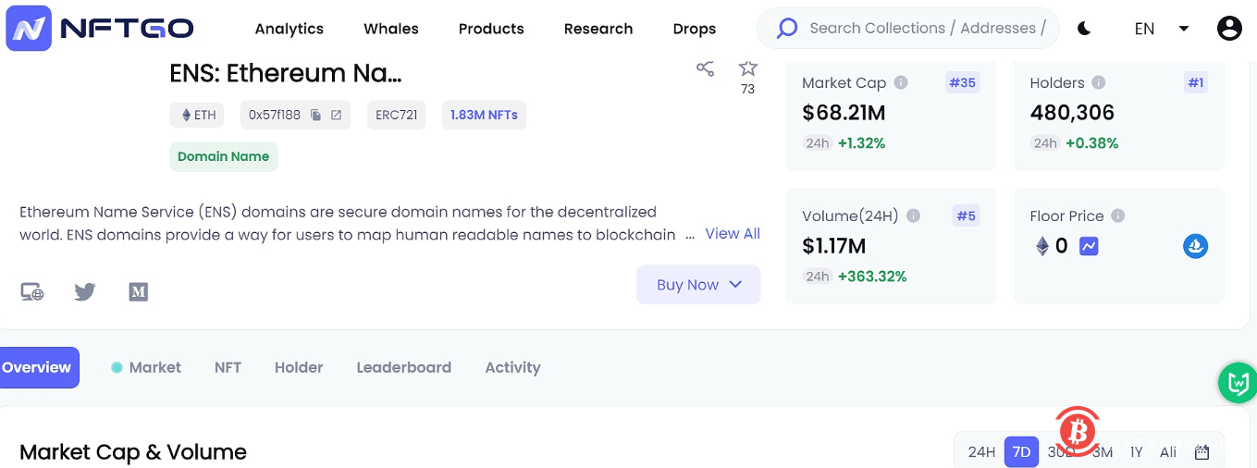
Task: Select the 1Y time range
Action: [1136, 452]
